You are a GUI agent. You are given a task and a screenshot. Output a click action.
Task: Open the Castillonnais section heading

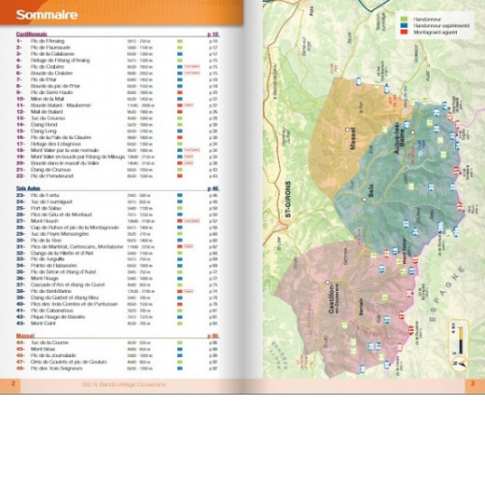(32, 35)
